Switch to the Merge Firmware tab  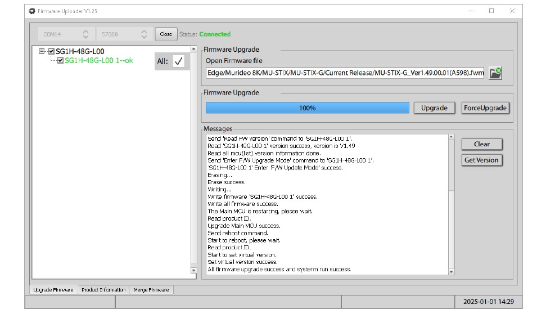pos(151,290)
